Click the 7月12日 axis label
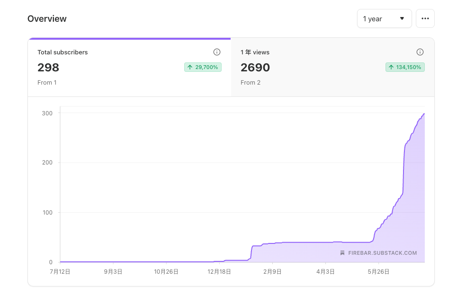Viewport: 457px width, 294px height. pyautogui.click(x=60, y=272)
